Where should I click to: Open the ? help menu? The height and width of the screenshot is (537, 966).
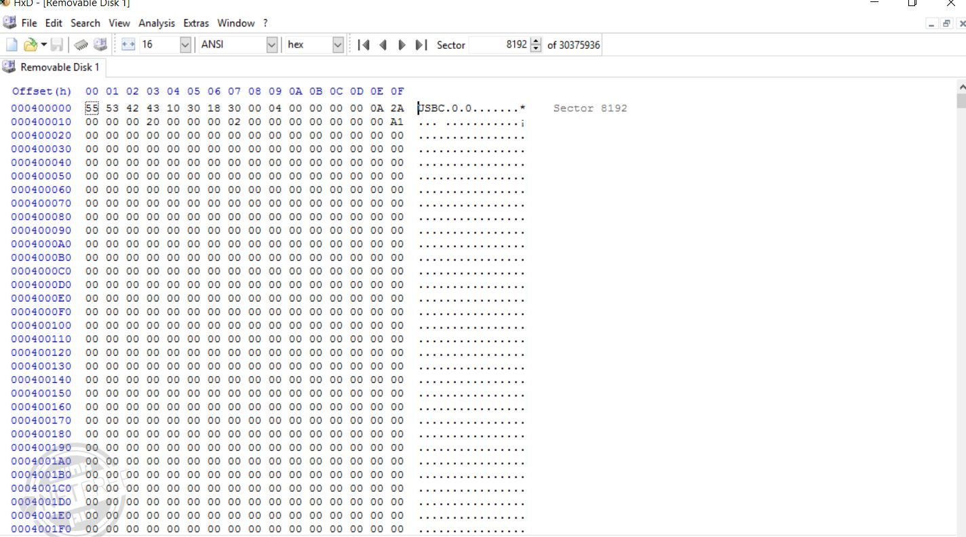265,23
